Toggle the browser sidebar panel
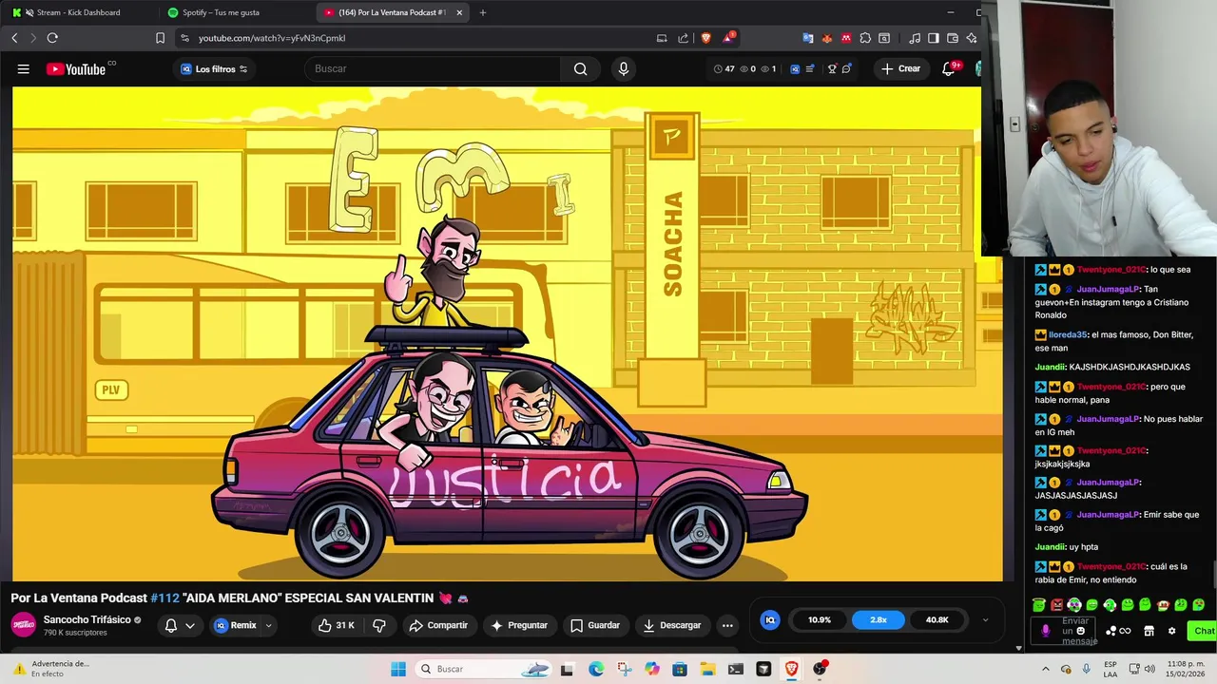The image size is (1217, 684). pyautogui.click(x=934, y=38)
